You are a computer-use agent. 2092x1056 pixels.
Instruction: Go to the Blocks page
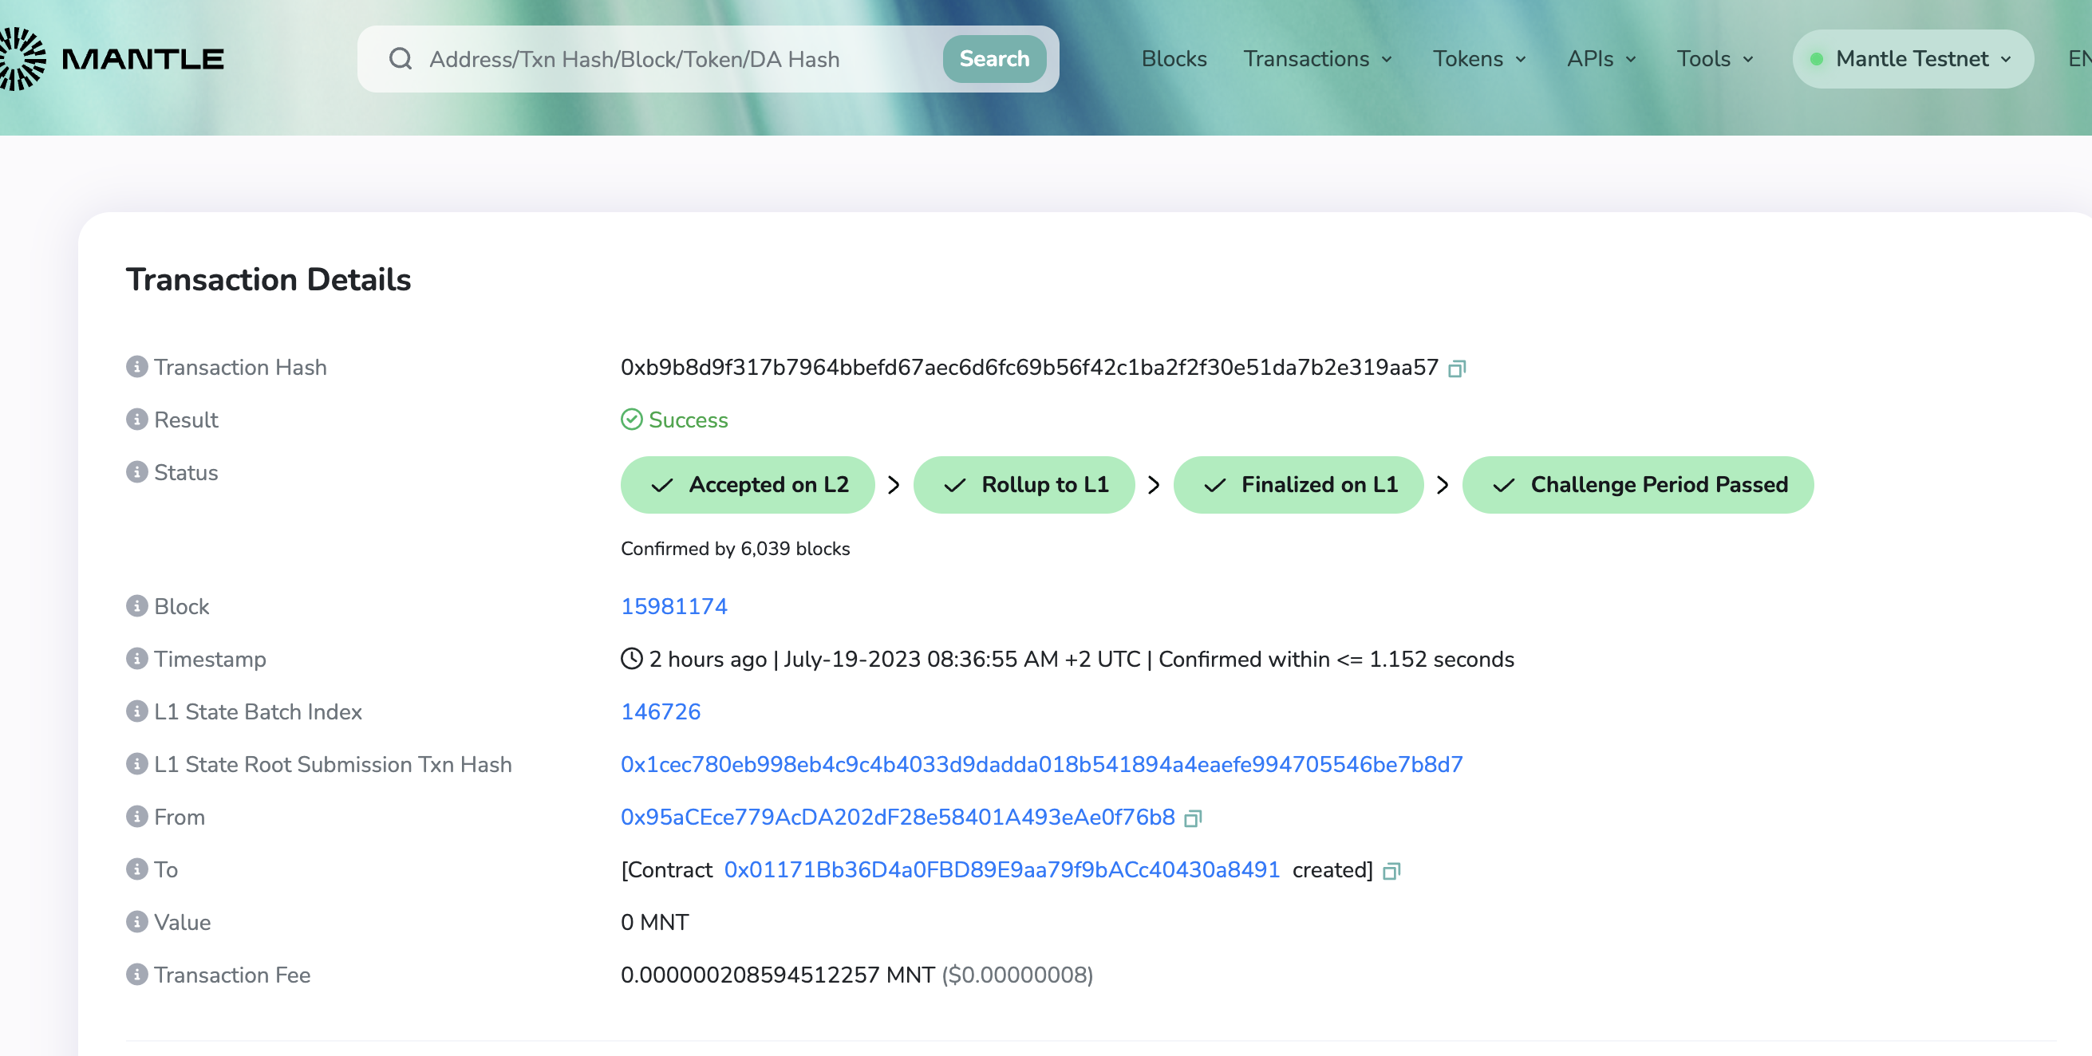pyautogui.click(x=1174, y=58)
